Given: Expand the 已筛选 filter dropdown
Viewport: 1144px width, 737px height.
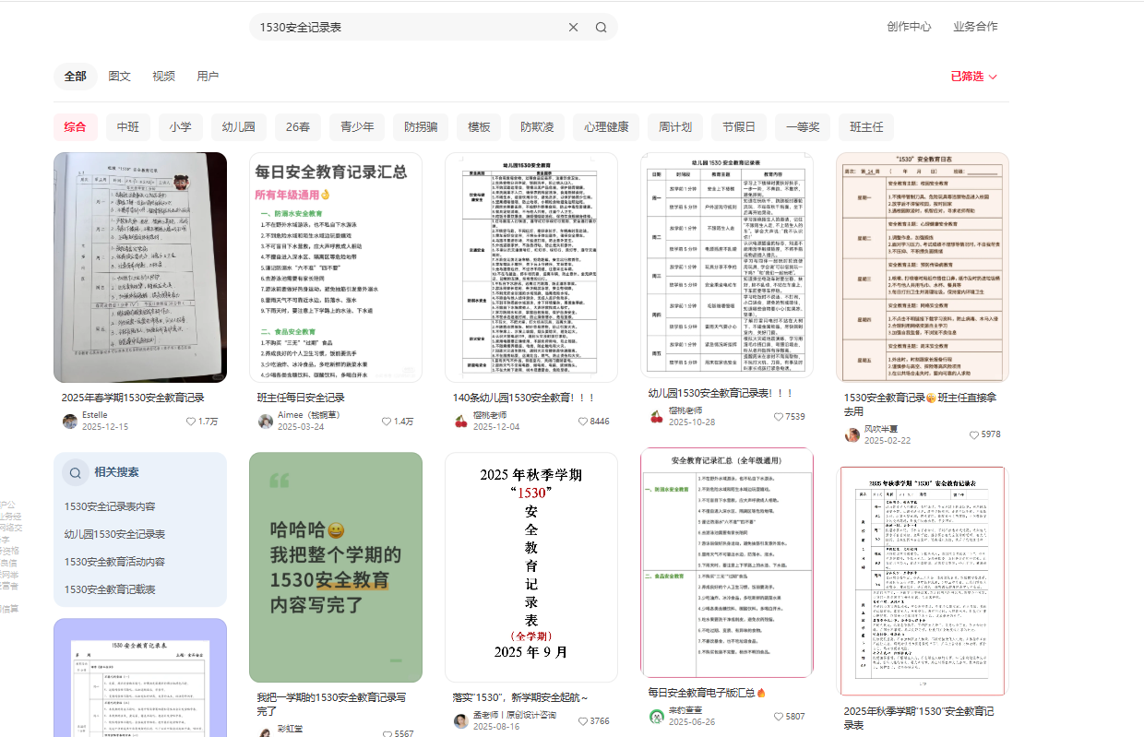Looking at the screenshot, I should point(974,77).
